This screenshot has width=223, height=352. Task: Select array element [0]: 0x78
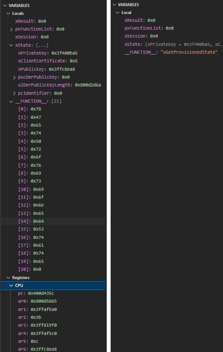coord(29,109)
